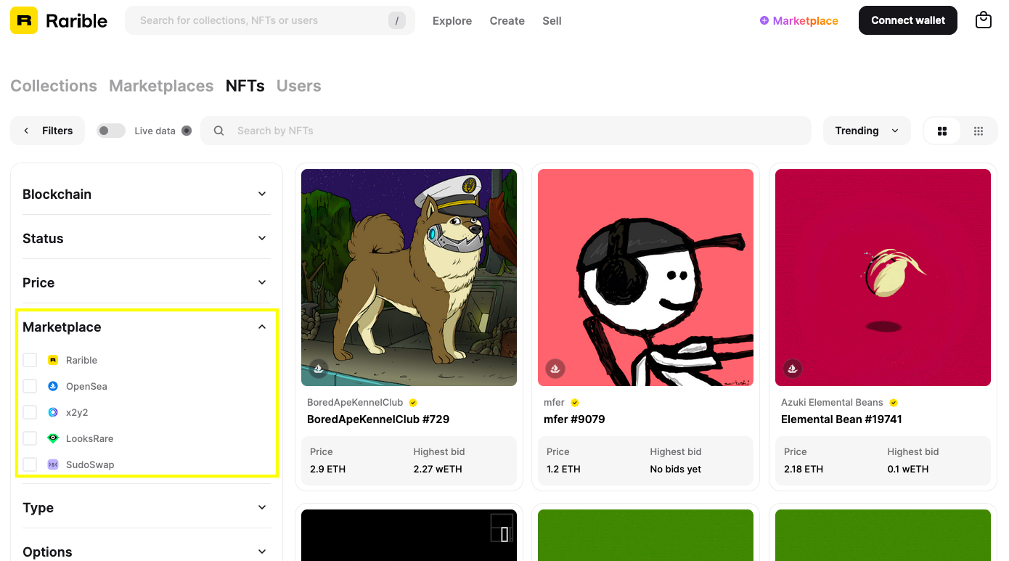Click the Connect wallet button
This screenshot has width=1009, height=561.
(x=908, y=20)
